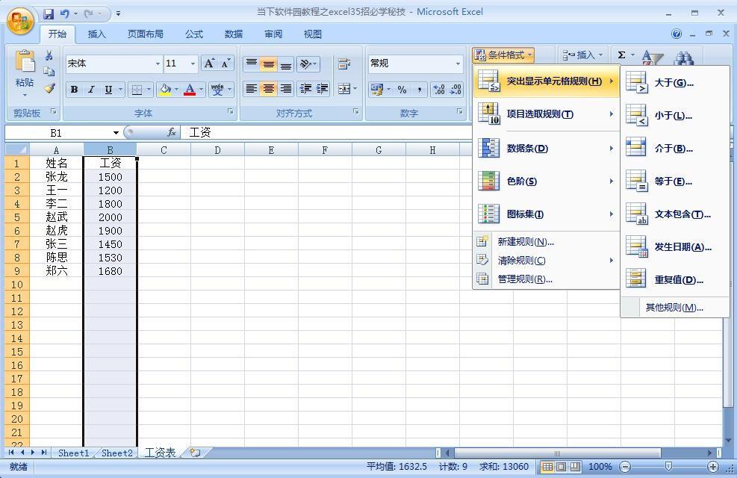737x478 pixels.
Task: Open 管理规则(R)... from the menu
Action: tap(524, 279)
